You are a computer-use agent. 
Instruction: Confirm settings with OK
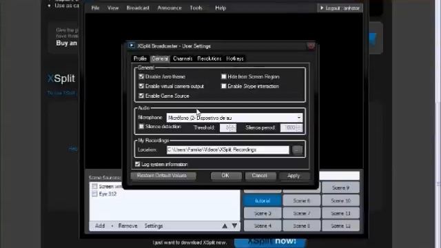click(226, 176)
